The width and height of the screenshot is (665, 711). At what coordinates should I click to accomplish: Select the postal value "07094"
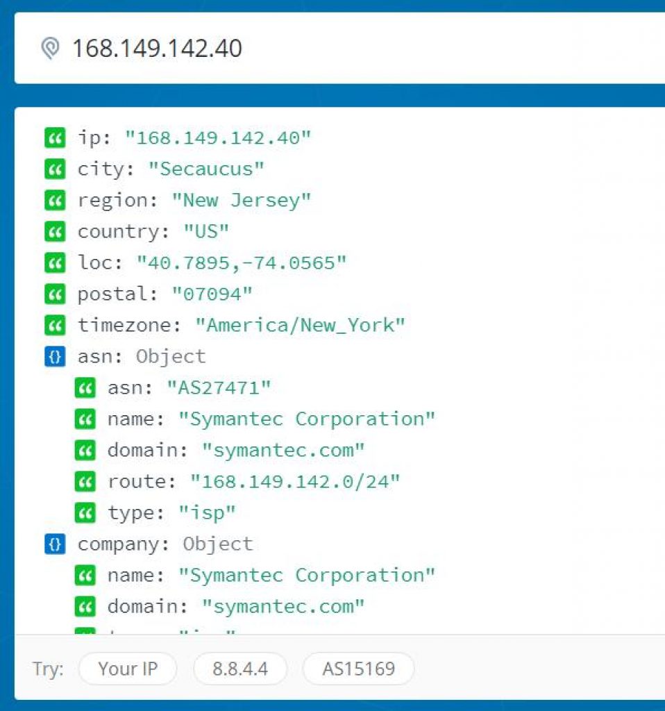coord(212,294)
